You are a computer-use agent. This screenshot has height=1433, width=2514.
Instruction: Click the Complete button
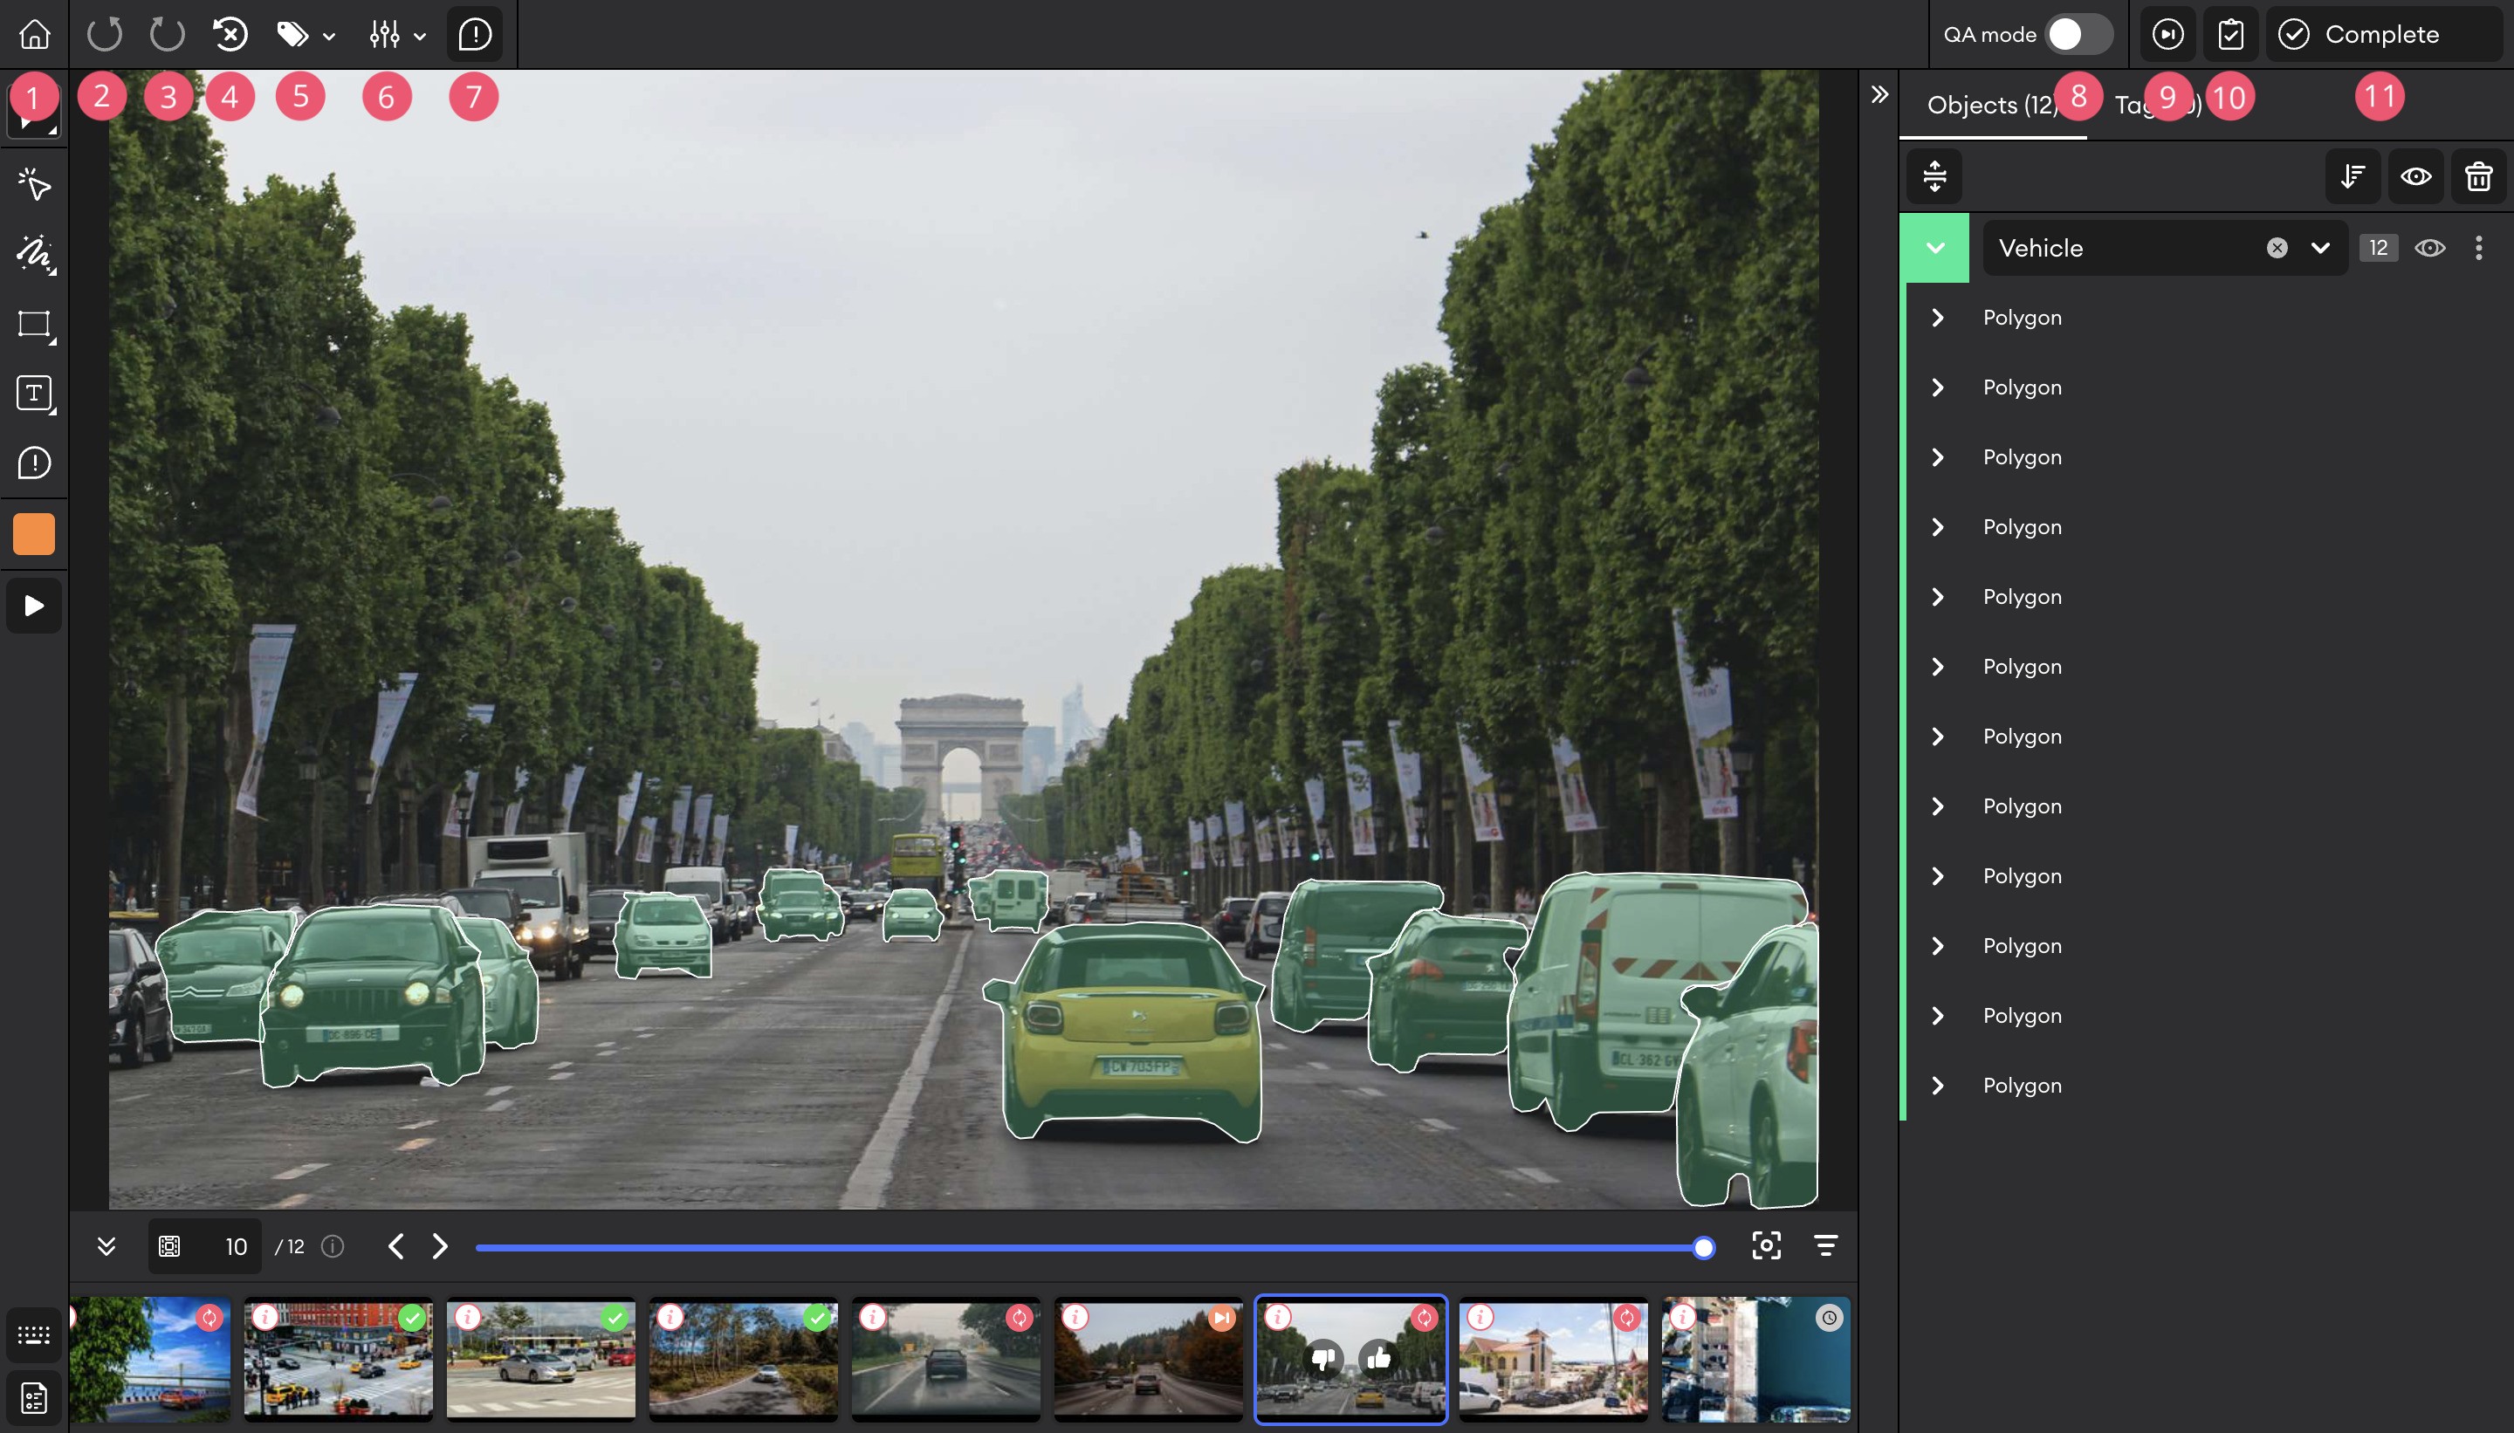[2383, 34]
